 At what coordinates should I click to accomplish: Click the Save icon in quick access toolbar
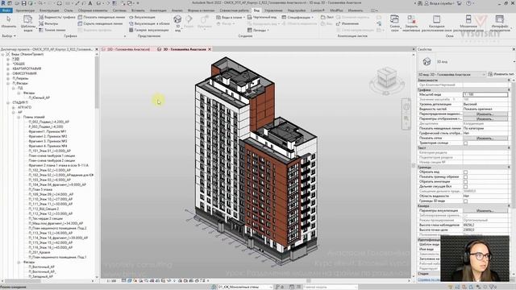pyautogui.click(x=23, y=3)
